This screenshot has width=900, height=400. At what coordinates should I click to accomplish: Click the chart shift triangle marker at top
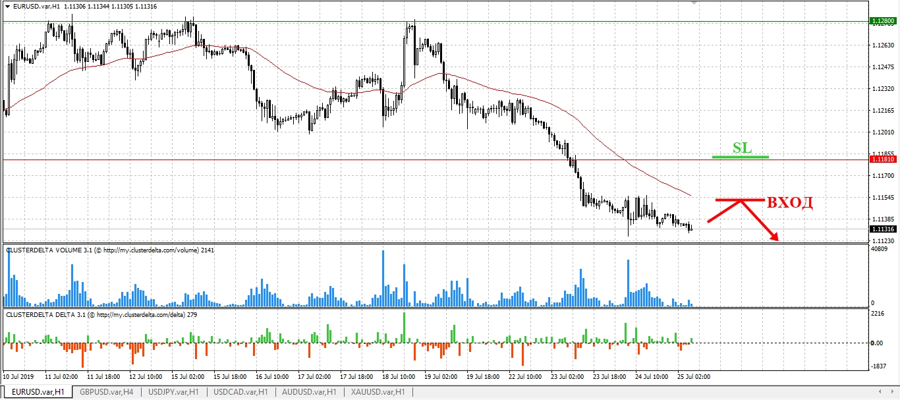pos(692,3)
